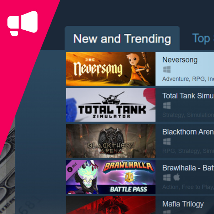Open Total Tank Simulator title link

coord(188,96)
